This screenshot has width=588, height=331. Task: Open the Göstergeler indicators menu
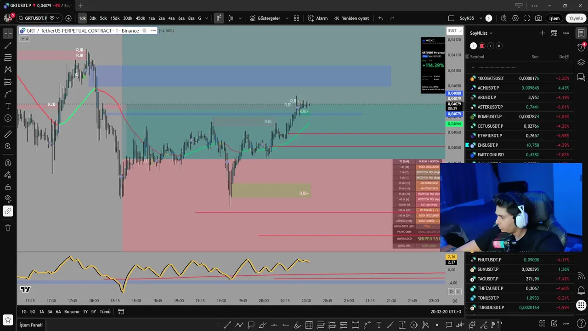coord(265,18)
